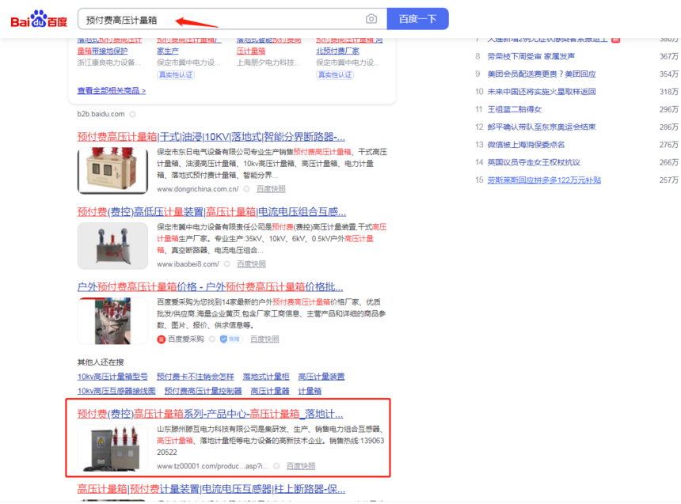This screenshot has width=681, height=504.
Task: Click the b2b.baidu.com source text
Action: click(101, 114)
